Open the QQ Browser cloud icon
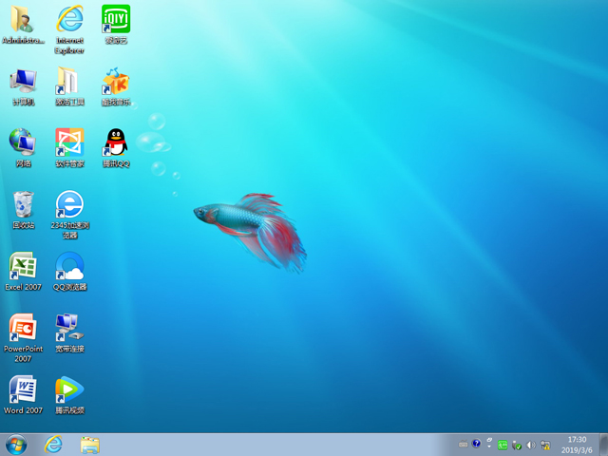Image resolution: width=608 pixels, height=456 pixels. coord(69,266)
